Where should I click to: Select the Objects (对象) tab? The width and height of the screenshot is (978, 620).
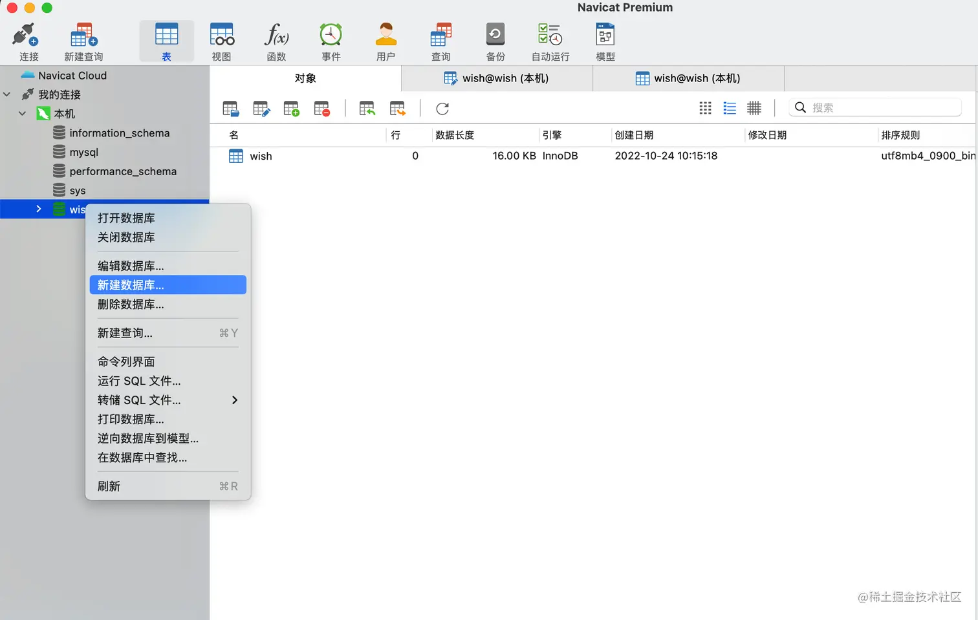click(305, 78)
